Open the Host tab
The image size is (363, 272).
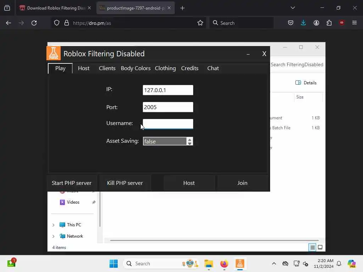tap(84, 68)
